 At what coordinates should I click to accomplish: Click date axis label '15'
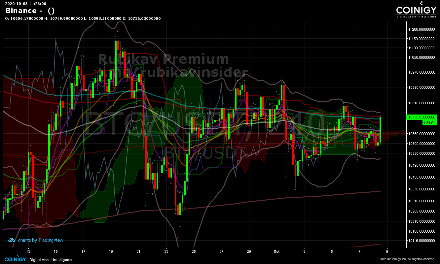coord(56,251)
